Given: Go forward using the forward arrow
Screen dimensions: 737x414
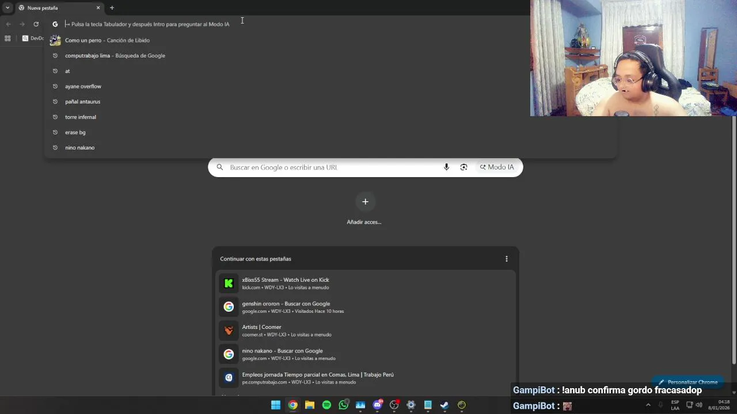Looking at the screenshot, I should pyautogui.click(x=22, y=24).
